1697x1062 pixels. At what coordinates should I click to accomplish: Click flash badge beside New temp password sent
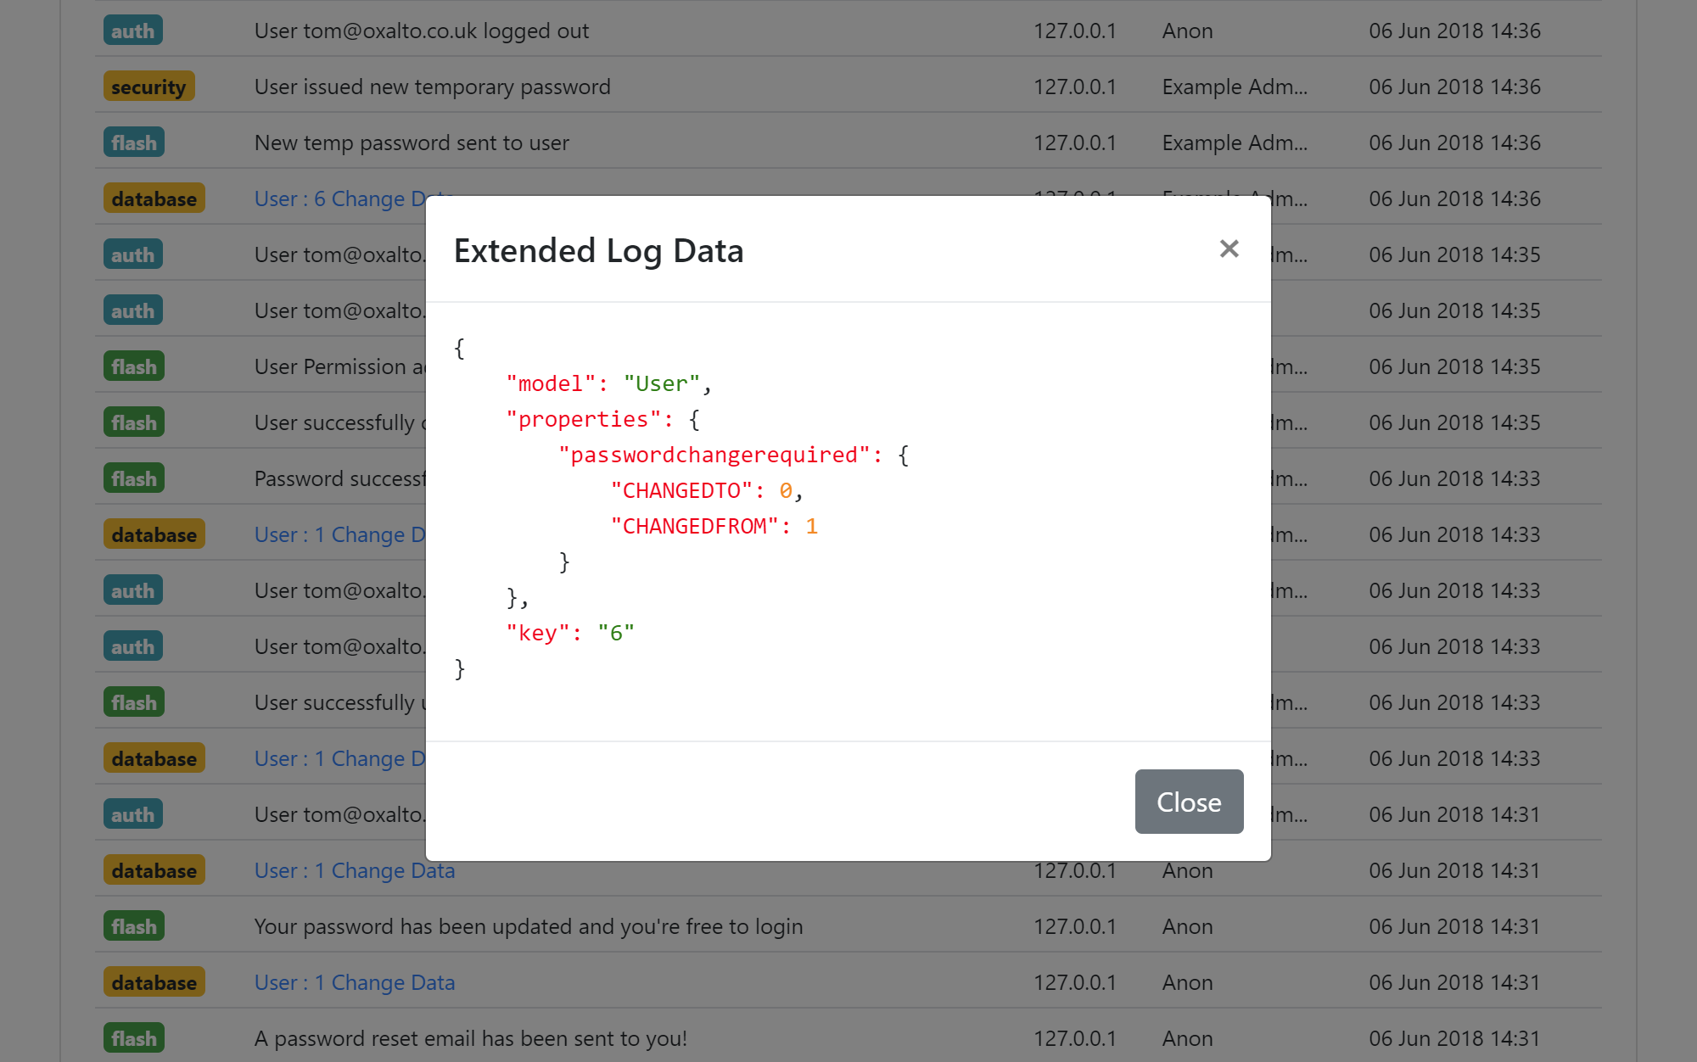(133, 143)
